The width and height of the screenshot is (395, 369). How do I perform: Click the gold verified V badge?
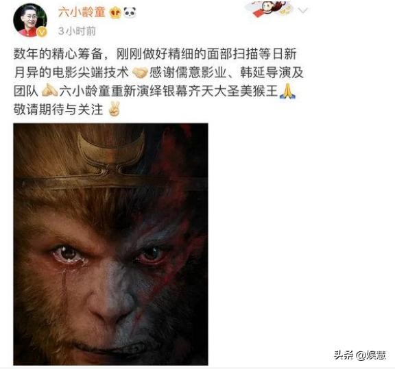(x=42, y=32)
